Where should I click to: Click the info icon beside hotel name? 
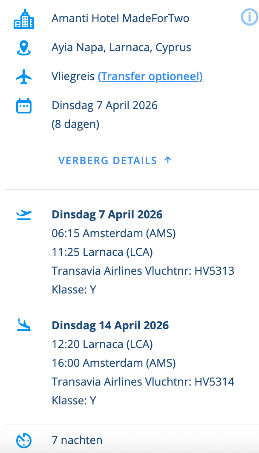point(249,17)
